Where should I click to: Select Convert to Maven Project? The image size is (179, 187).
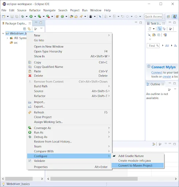(x=138, y=165)
